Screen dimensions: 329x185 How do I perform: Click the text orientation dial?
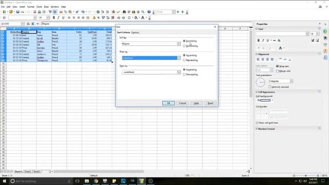click(x=261, y=82)
